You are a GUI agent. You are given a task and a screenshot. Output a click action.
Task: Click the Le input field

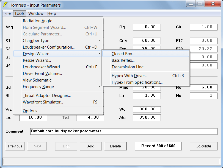[147, 96]
